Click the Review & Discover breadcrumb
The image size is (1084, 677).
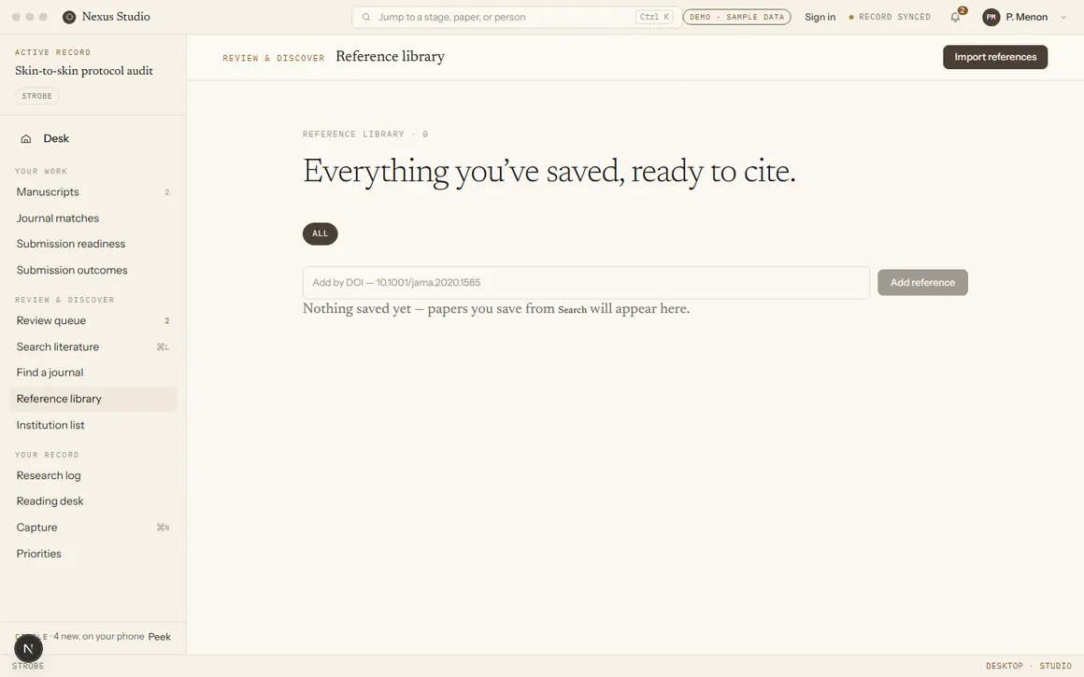[273, 58]
